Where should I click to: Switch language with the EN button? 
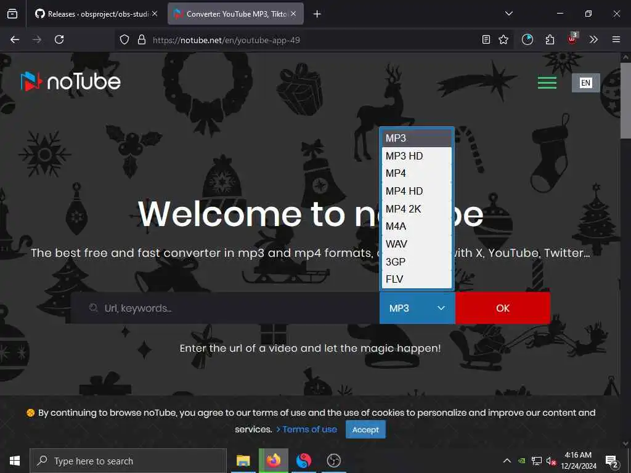585,83
